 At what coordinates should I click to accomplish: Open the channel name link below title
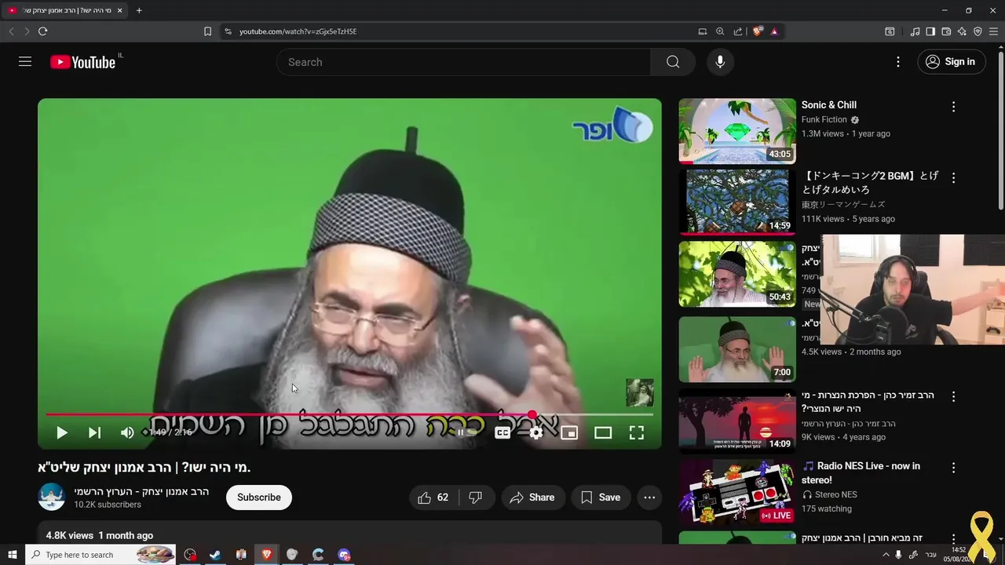coord(141,492)
